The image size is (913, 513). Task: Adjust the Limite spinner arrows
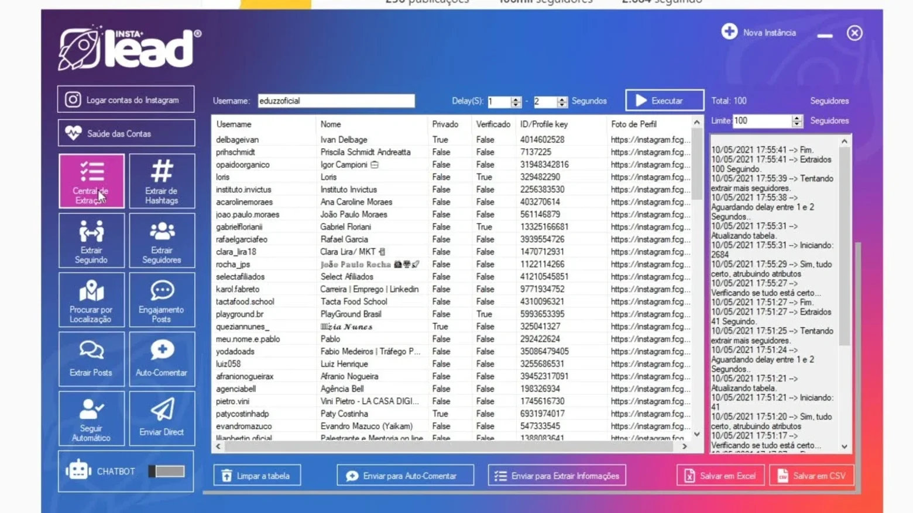pyautogui.click(x=797, y=120)
